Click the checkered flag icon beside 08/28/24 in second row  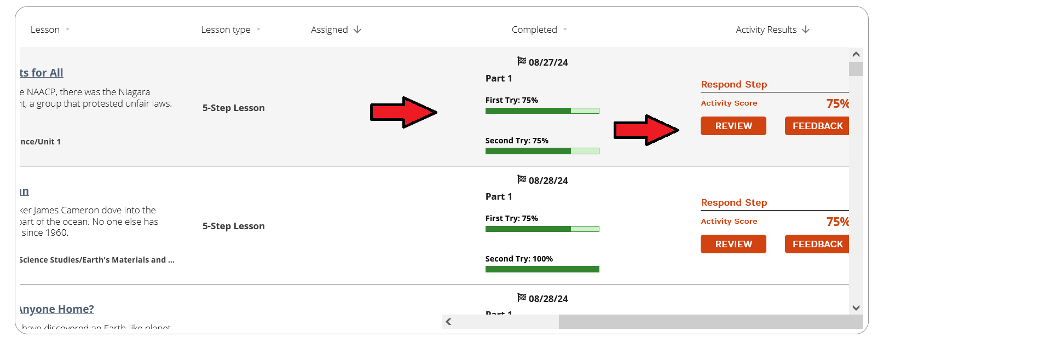pos(522,179)
